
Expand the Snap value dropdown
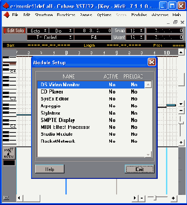tap(135, 31)
